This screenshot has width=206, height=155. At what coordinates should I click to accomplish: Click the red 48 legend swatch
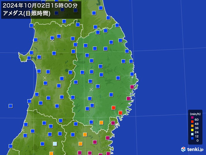[192, 122]
